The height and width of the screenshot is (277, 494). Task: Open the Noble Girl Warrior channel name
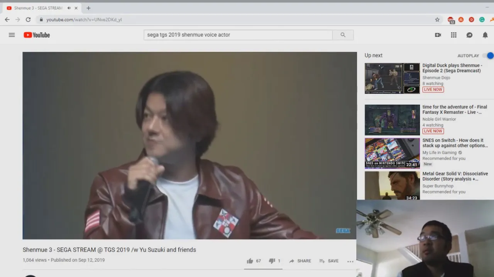(439, 119)
